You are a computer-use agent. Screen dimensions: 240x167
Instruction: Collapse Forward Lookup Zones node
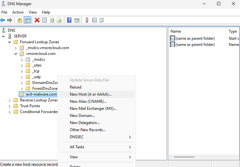click(x=9, y=42)
